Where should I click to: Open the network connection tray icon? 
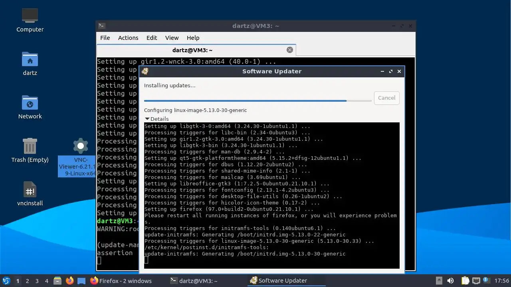coord(476,281)
